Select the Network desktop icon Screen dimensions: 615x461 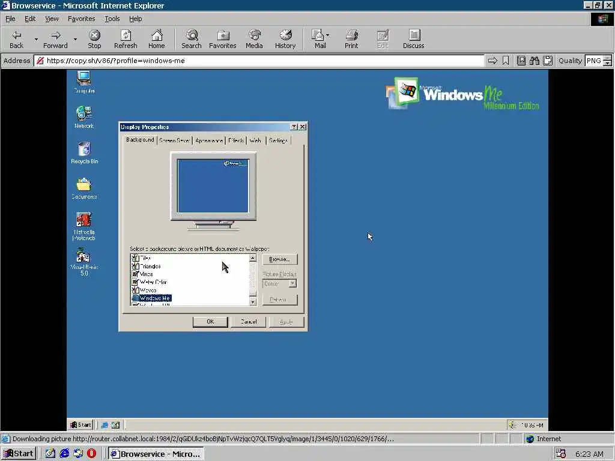point(84,117)
